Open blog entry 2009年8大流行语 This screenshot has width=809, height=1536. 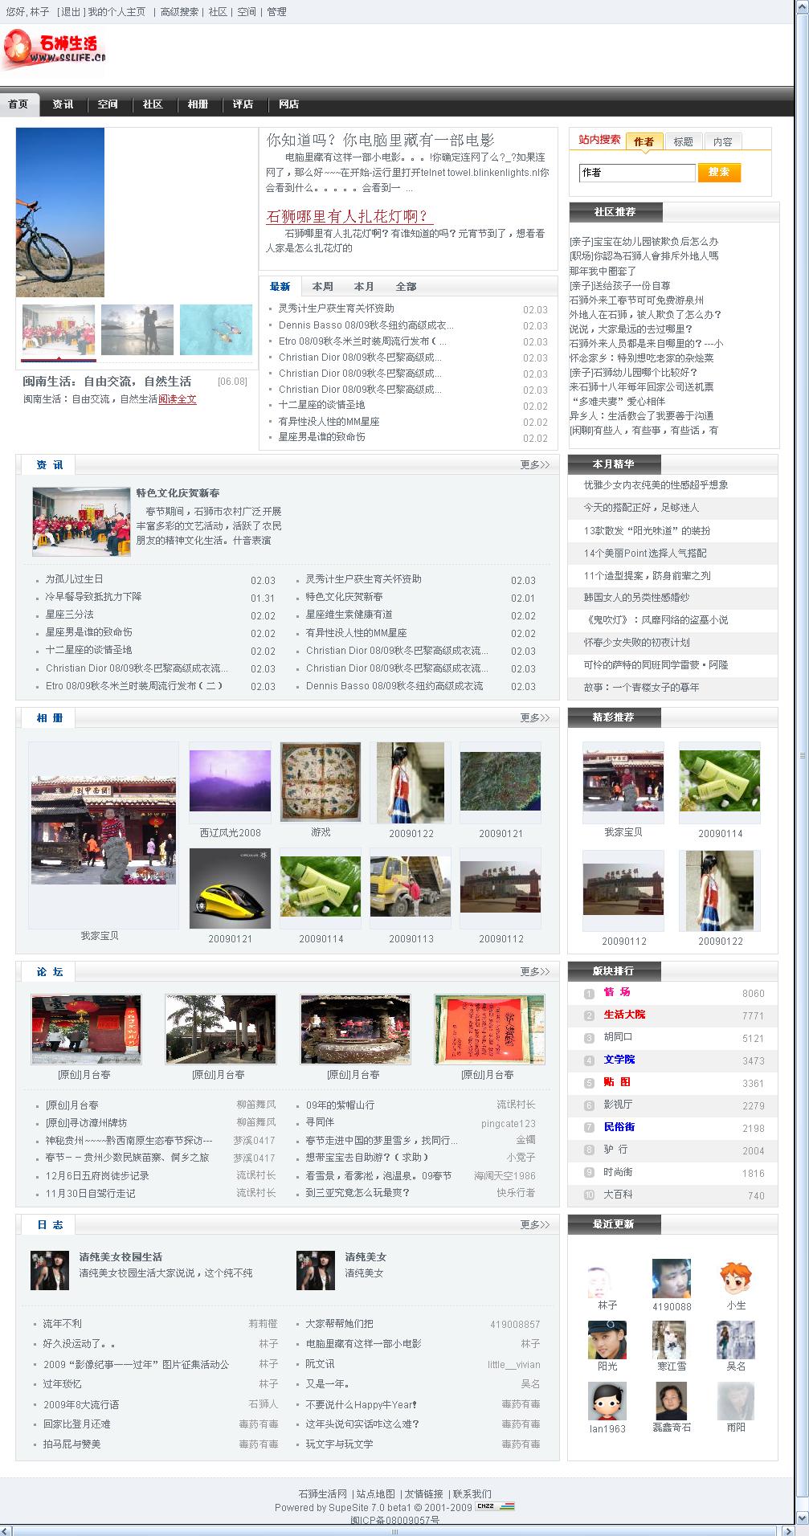[x=81, y=1405]
